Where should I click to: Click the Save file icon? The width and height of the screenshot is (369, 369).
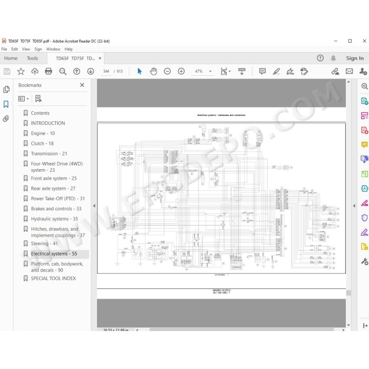point(7,71)
